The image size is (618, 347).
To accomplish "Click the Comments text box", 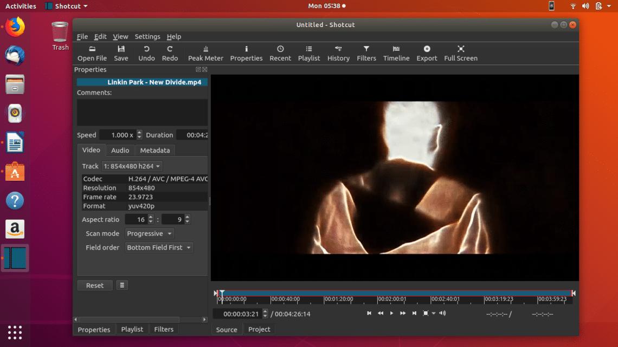I will [142, 112].
